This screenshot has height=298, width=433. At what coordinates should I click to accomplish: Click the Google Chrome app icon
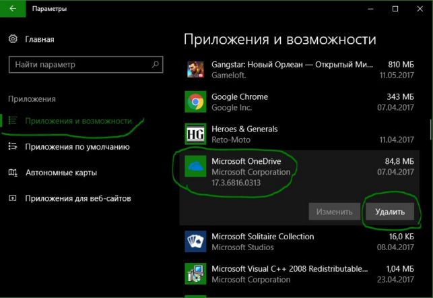tap(195, 102)
